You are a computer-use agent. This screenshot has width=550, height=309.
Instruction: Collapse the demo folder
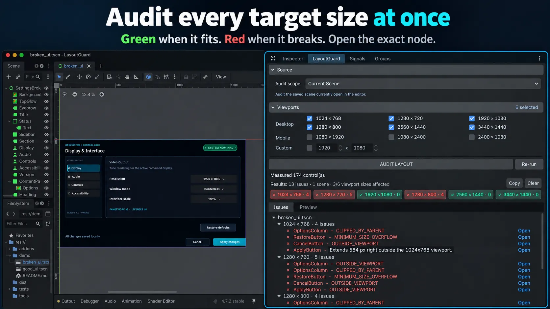click(9, 255)
